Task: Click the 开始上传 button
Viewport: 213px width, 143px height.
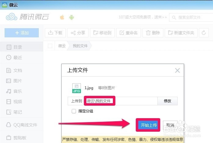Action: 148,125
